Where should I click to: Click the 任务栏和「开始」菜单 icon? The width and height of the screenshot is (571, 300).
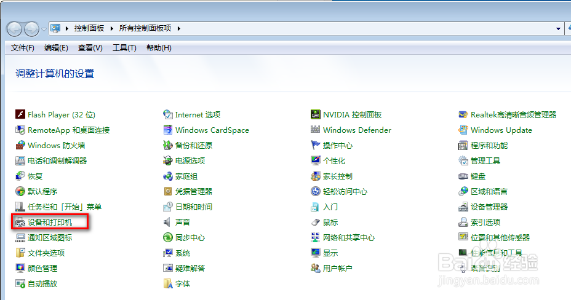click(20, 207)
